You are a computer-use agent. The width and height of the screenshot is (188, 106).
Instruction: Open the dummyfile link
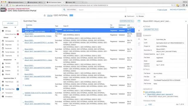(x=28, y=85)
